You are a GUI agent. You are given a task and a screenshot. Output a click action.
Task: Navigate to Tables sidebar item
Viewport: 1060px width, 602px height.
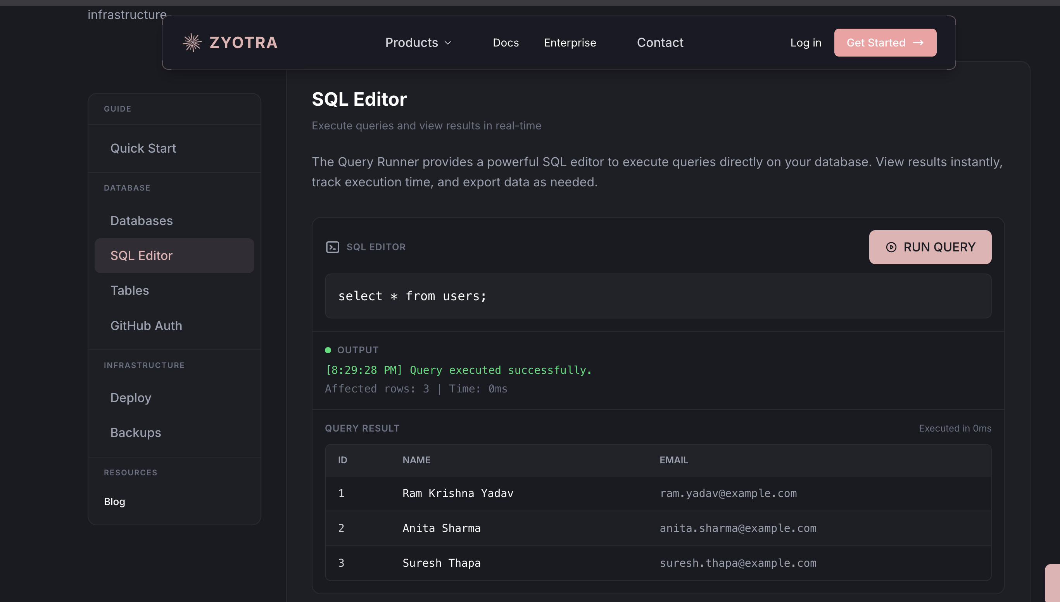[x=129, y=290]
